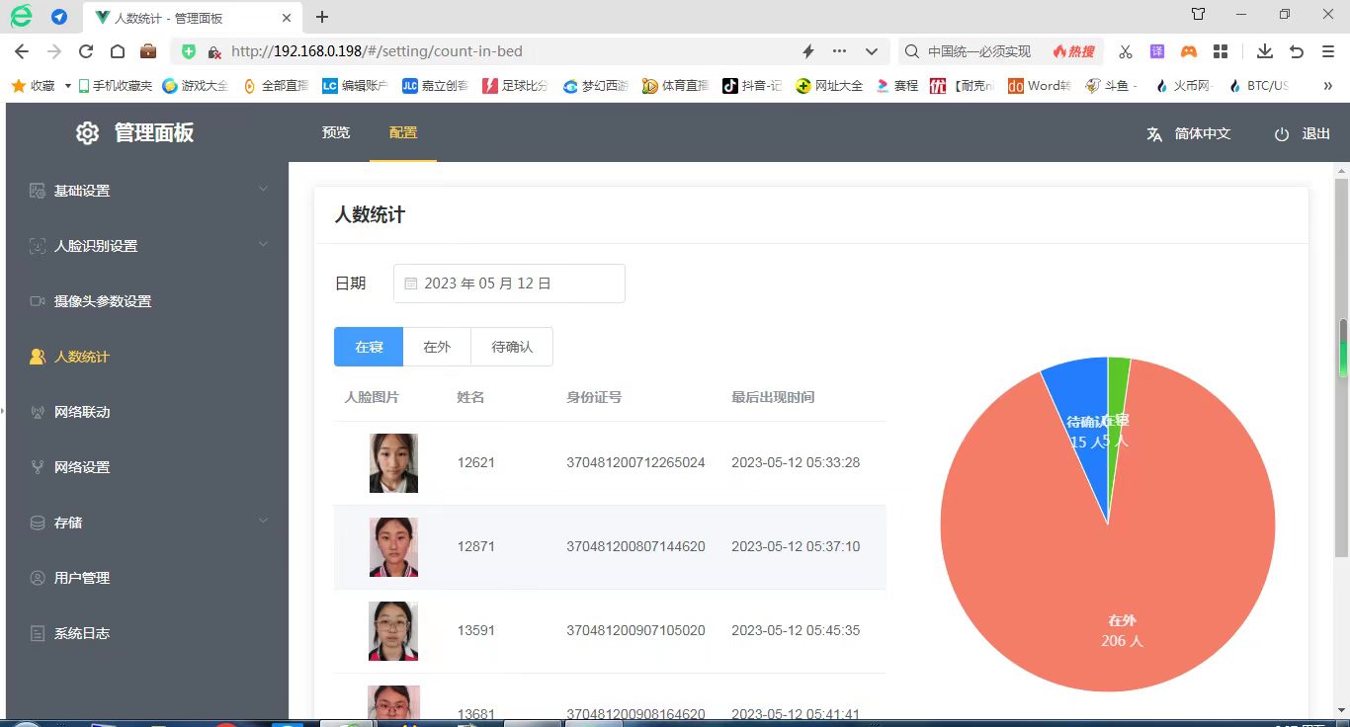Open the 游戏大全 bookmark
This screenshot has height=727, width=1350.
(x=196, y=86)
